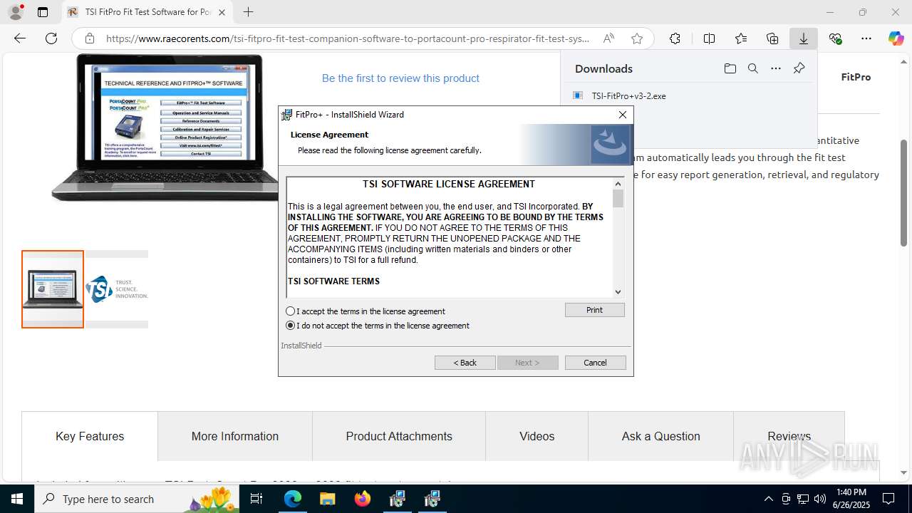Open Copilot sidebar

pyautogui.click(x=896, y=38)
